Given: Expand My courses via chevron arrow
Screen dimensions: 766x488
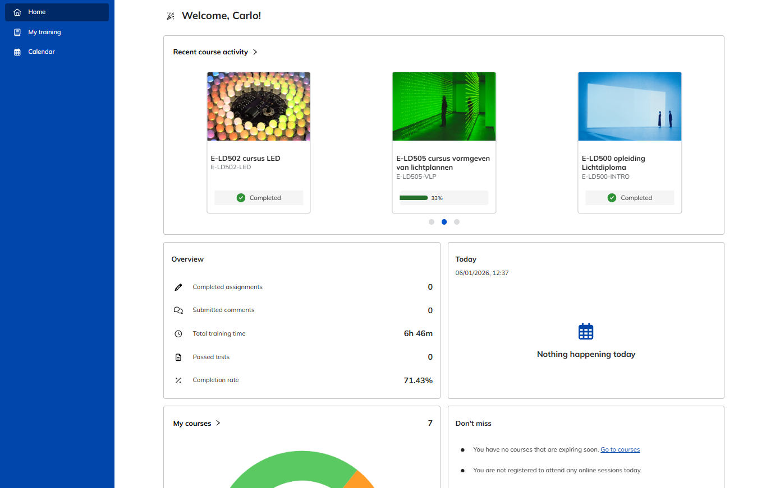Looking at the screenshot, I should tap(218, 424).
